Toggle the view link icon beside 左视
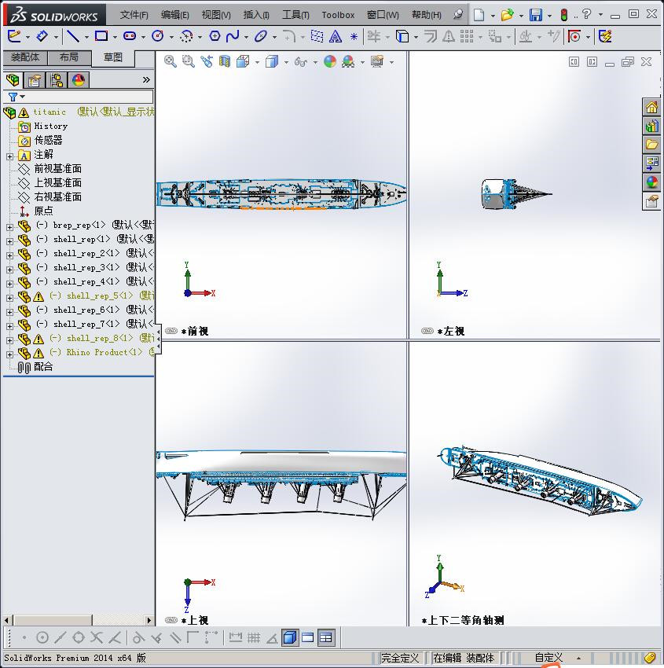Image resolution: width=664 pixels, height=668 pixels. (x=427, y=331)
